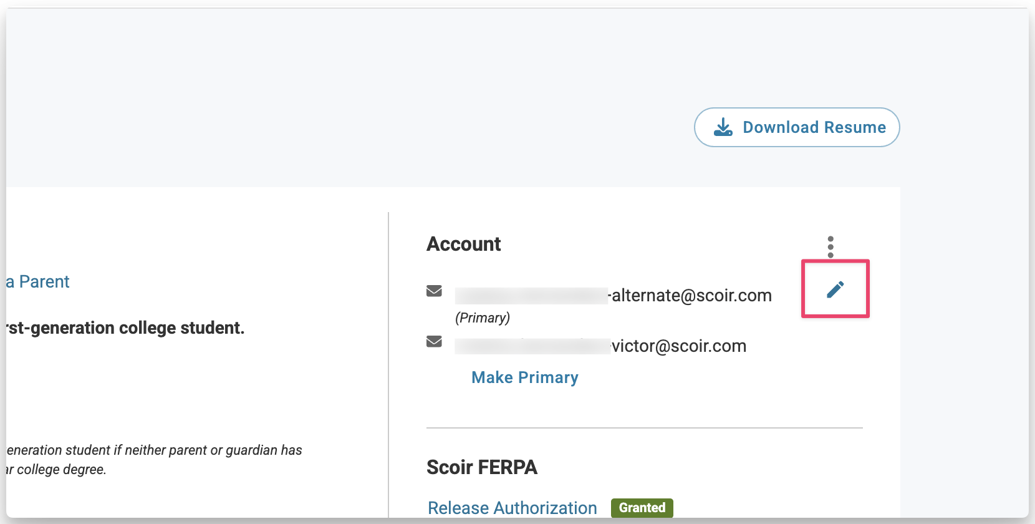Click the Scoir FERPA section heading

481,467
